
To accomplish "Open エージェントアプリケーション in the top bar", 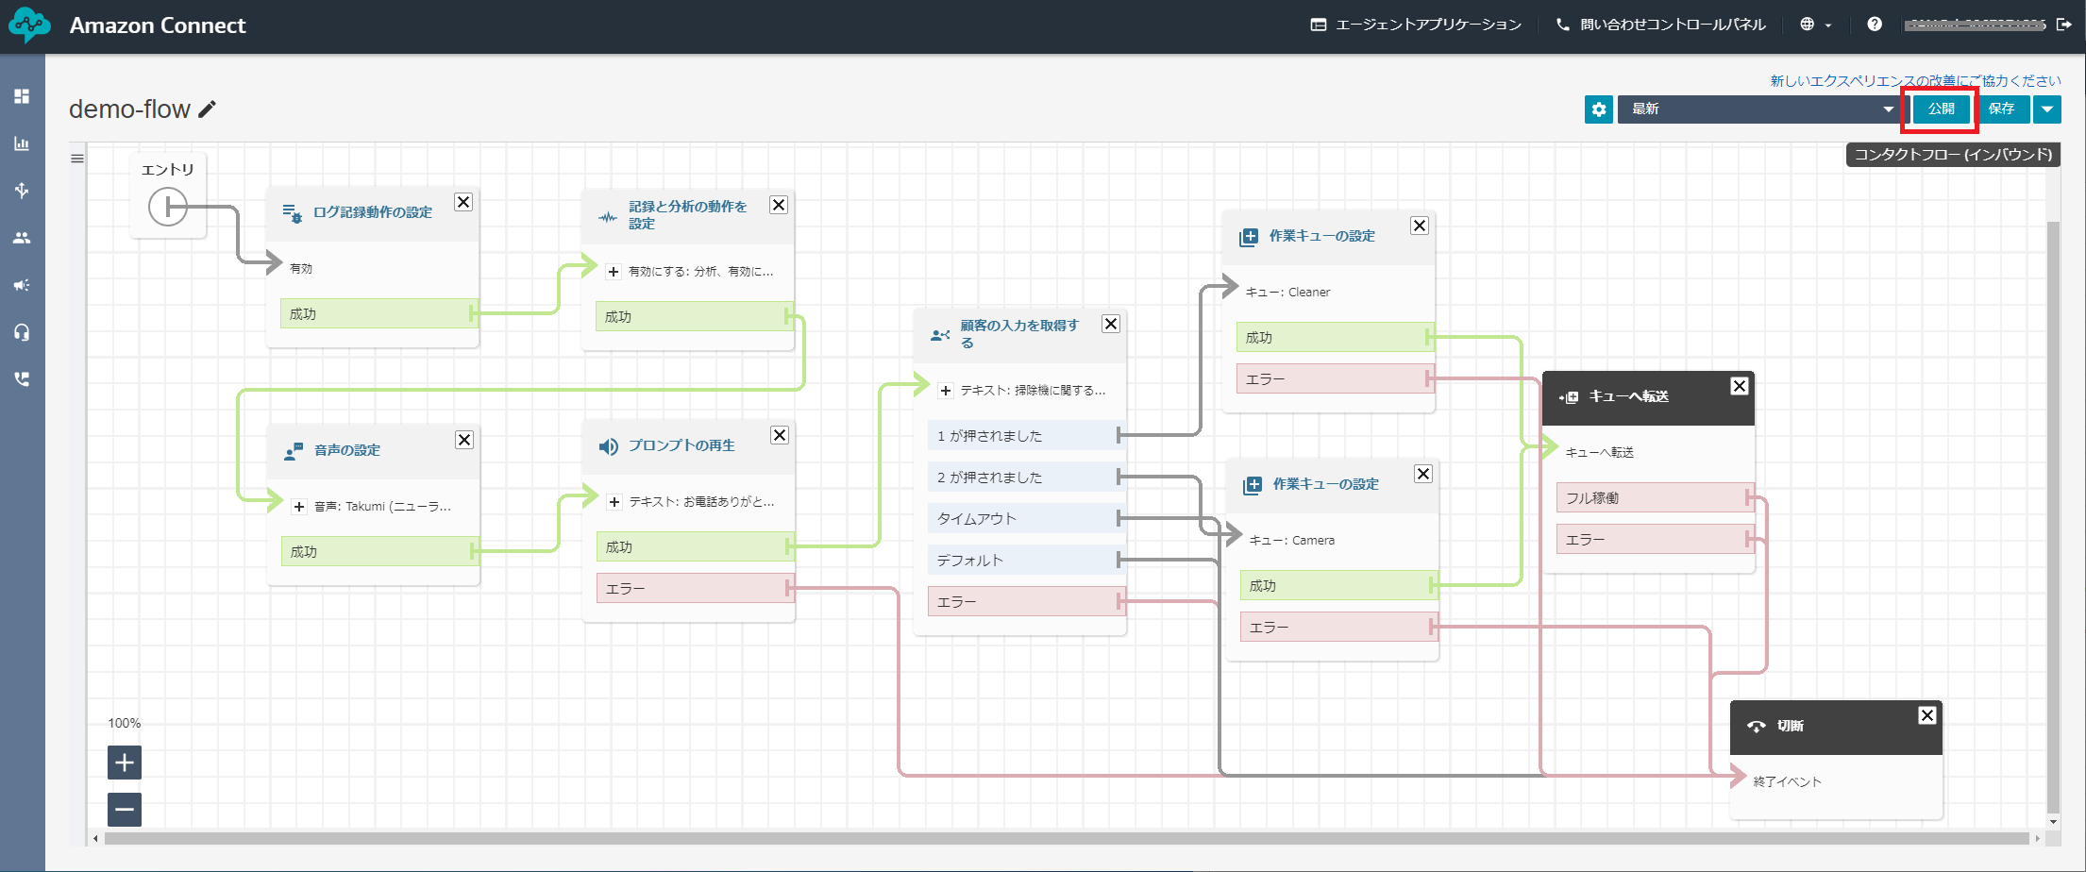I will [x=1417, y=25].
